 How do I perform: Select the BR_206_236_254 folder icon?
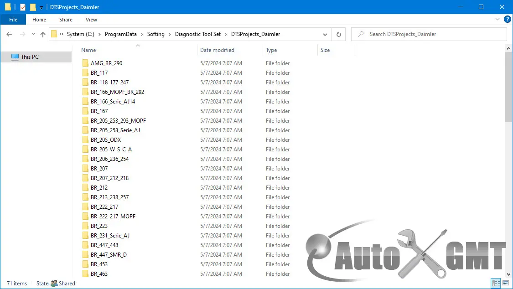[85, 159]
